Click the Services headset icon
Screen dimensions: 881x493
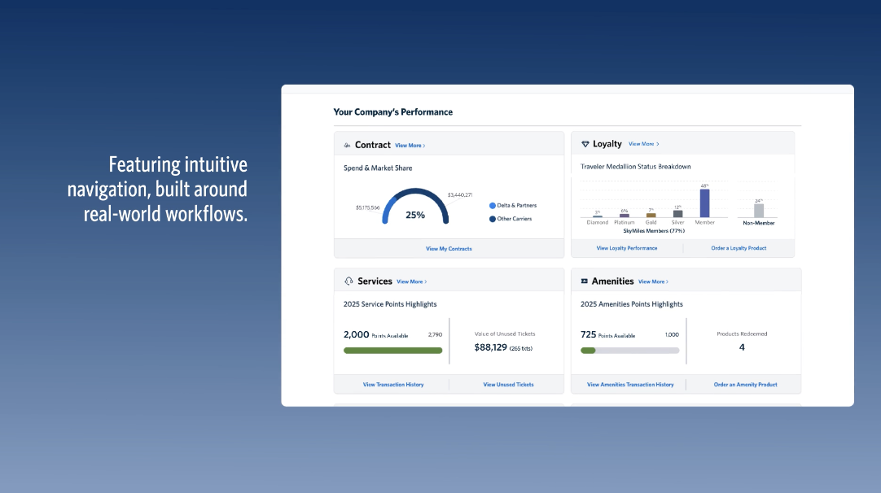click(348, 281)
